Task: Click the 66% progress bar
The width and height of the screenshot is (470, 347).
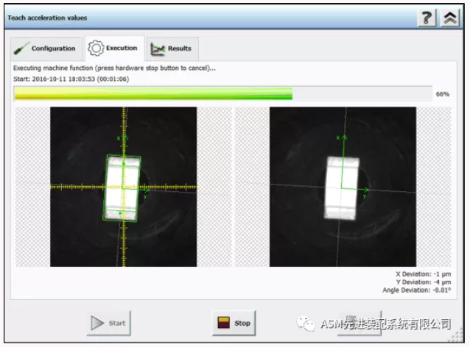Action: pos(222,93)
